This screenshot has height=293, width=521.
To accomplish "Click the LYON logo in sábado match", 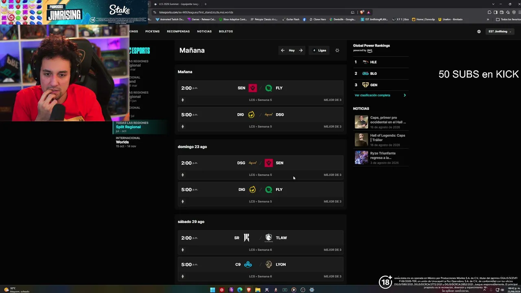I will click(269, 265).
